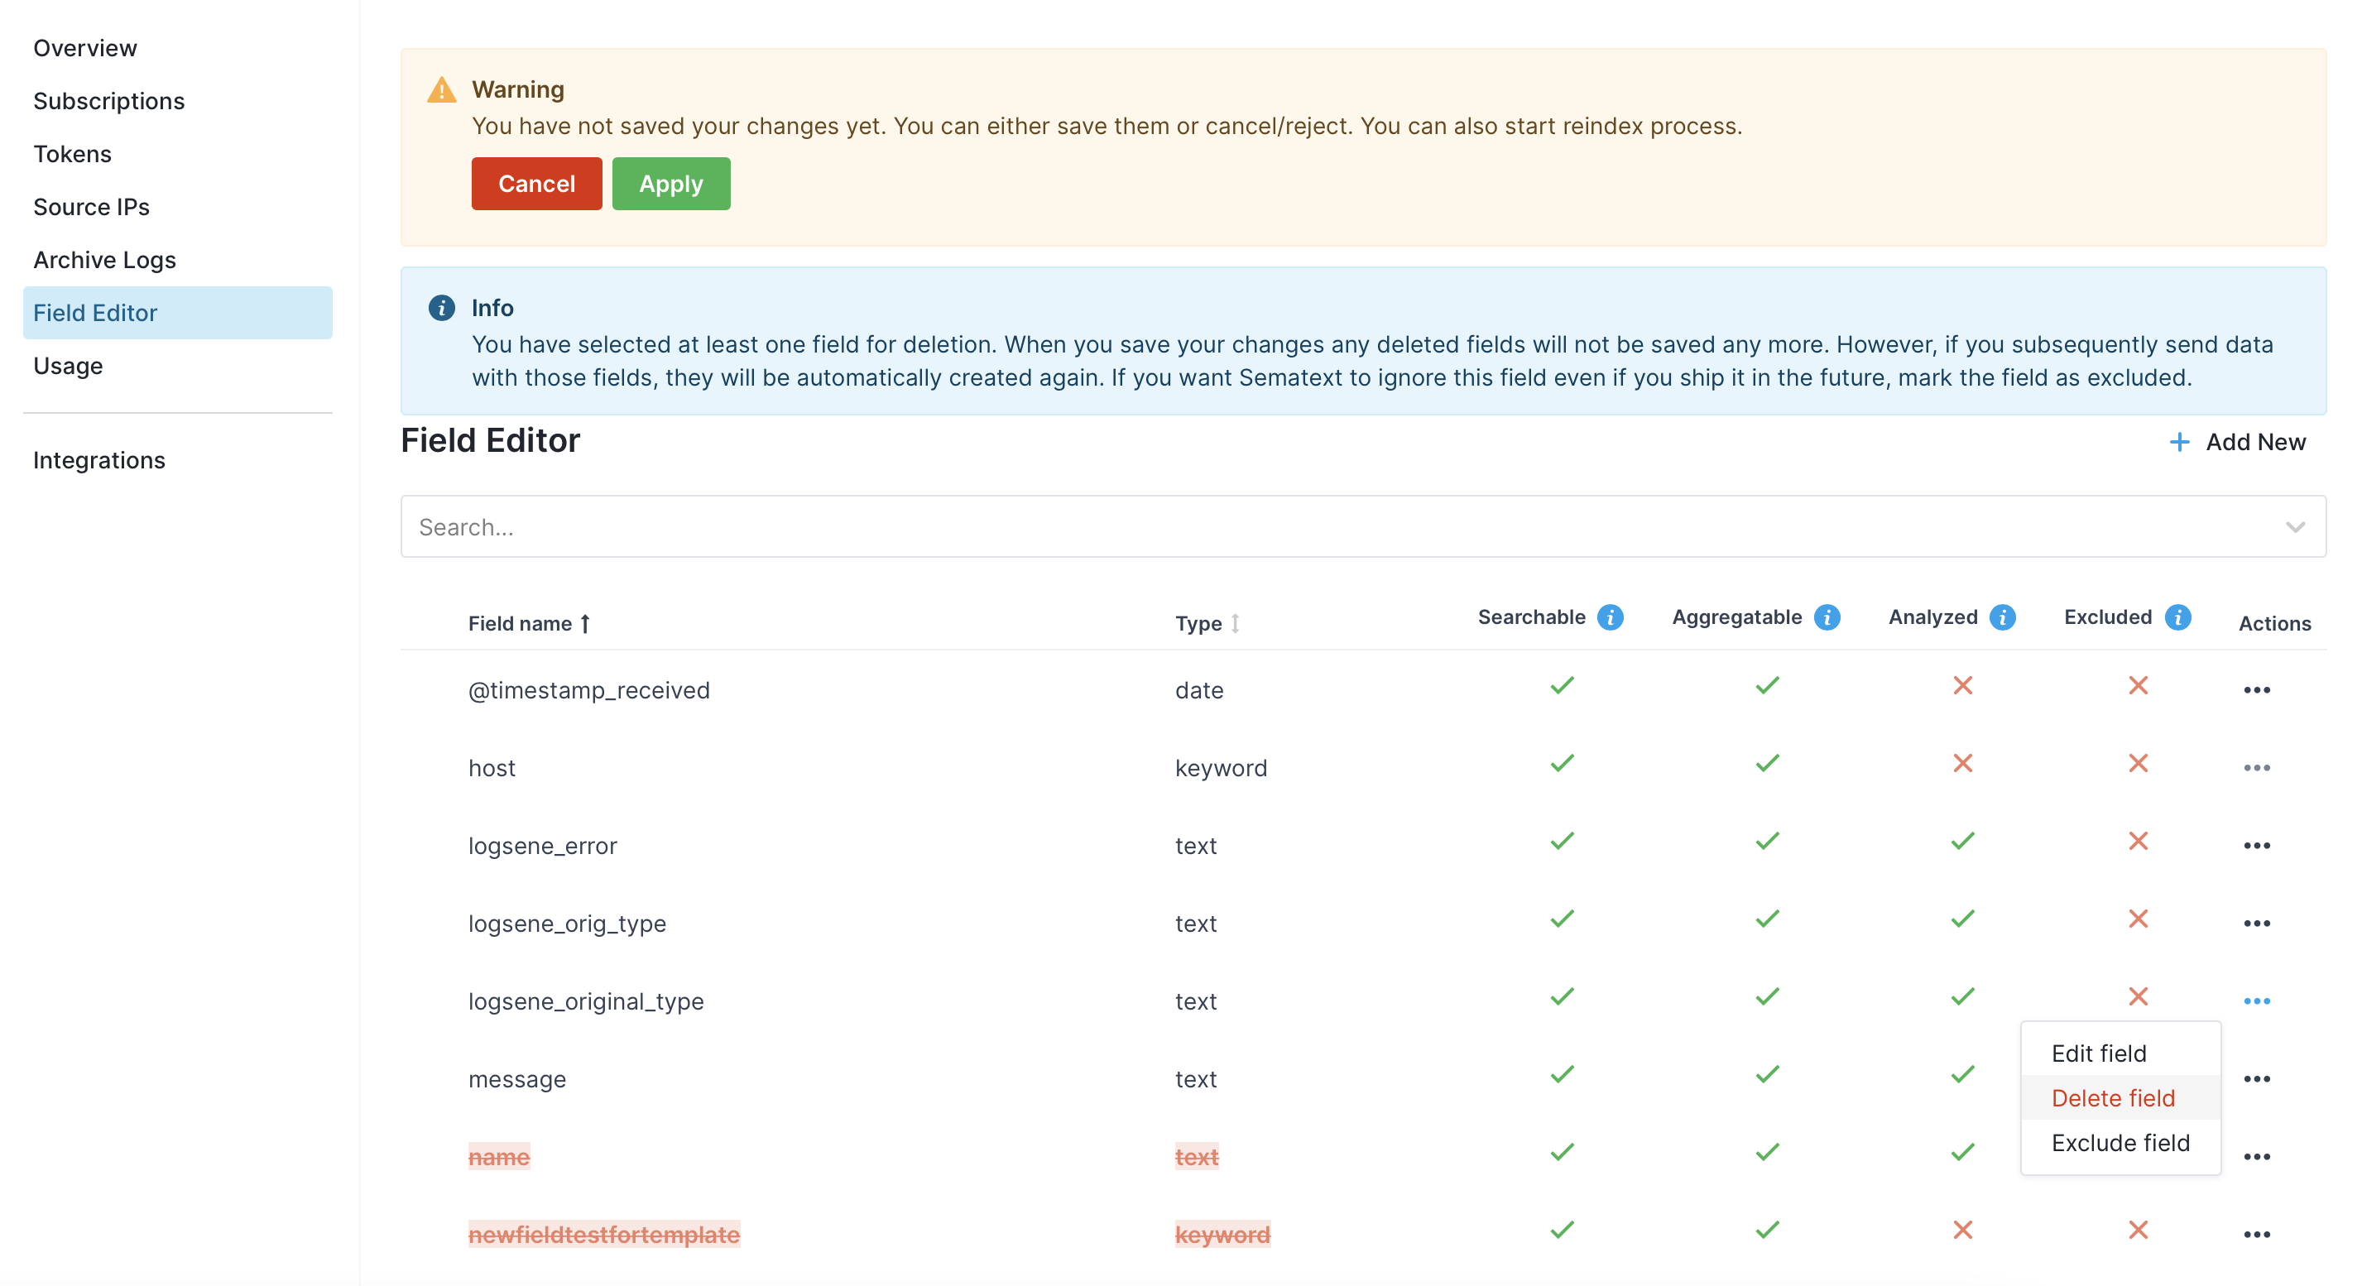Expand the Search field dropdown chevron
The height and width of the screenshot is (1286, 2362).
[x=2295, y=527]
